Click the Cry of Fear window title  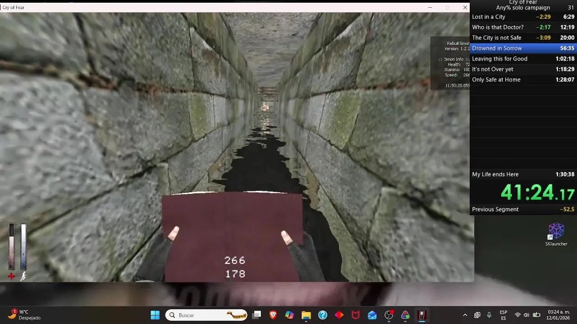tap(13, 7)
